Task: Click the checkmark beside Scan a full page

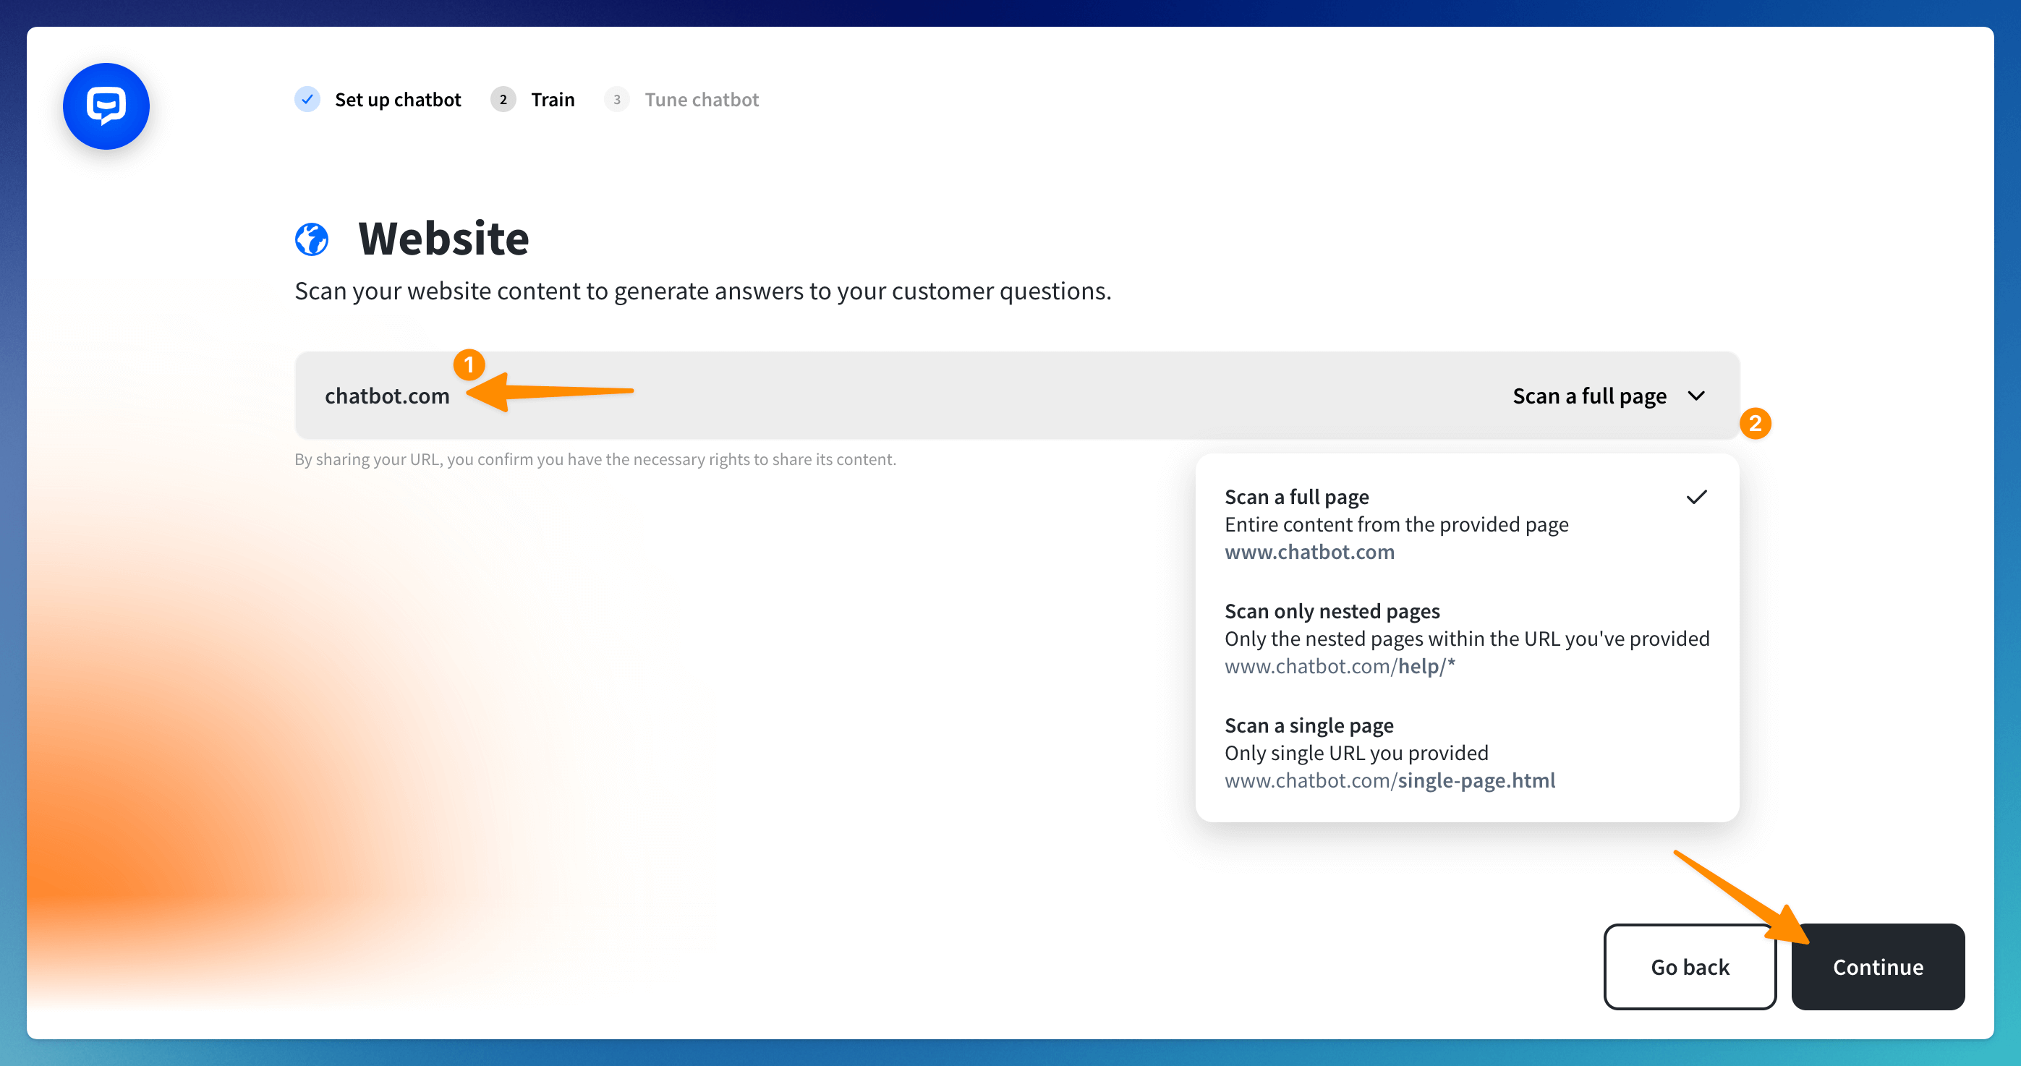Action: [1696, 498]
